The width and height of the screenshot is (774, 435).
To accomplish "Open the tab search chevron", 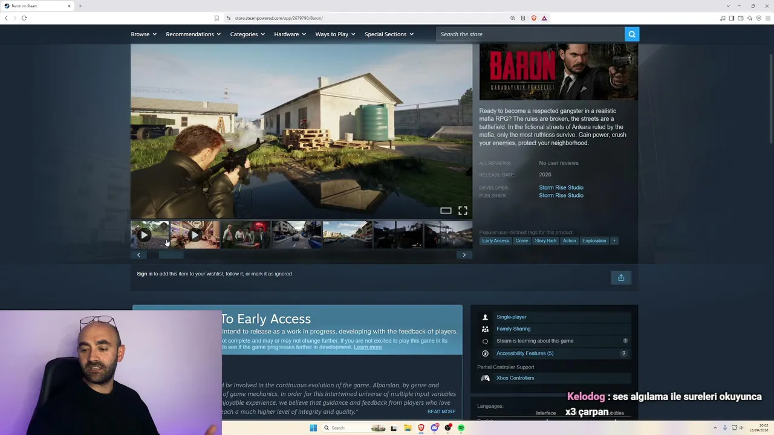I will tap(728, 6).
